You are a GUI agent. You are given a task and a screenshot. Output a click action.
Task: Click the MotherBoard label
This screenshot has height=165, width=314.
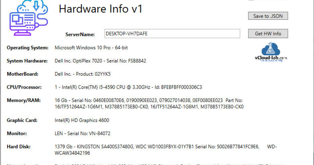pos(23,74)
